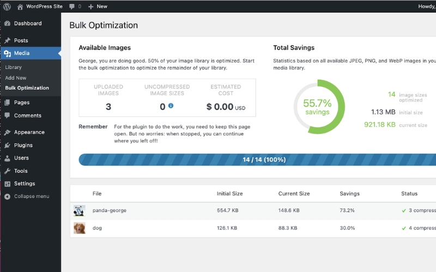This screenshot has width=436, height=272.
Task: Open the WordPress Site home link
Action: [43, 6]
